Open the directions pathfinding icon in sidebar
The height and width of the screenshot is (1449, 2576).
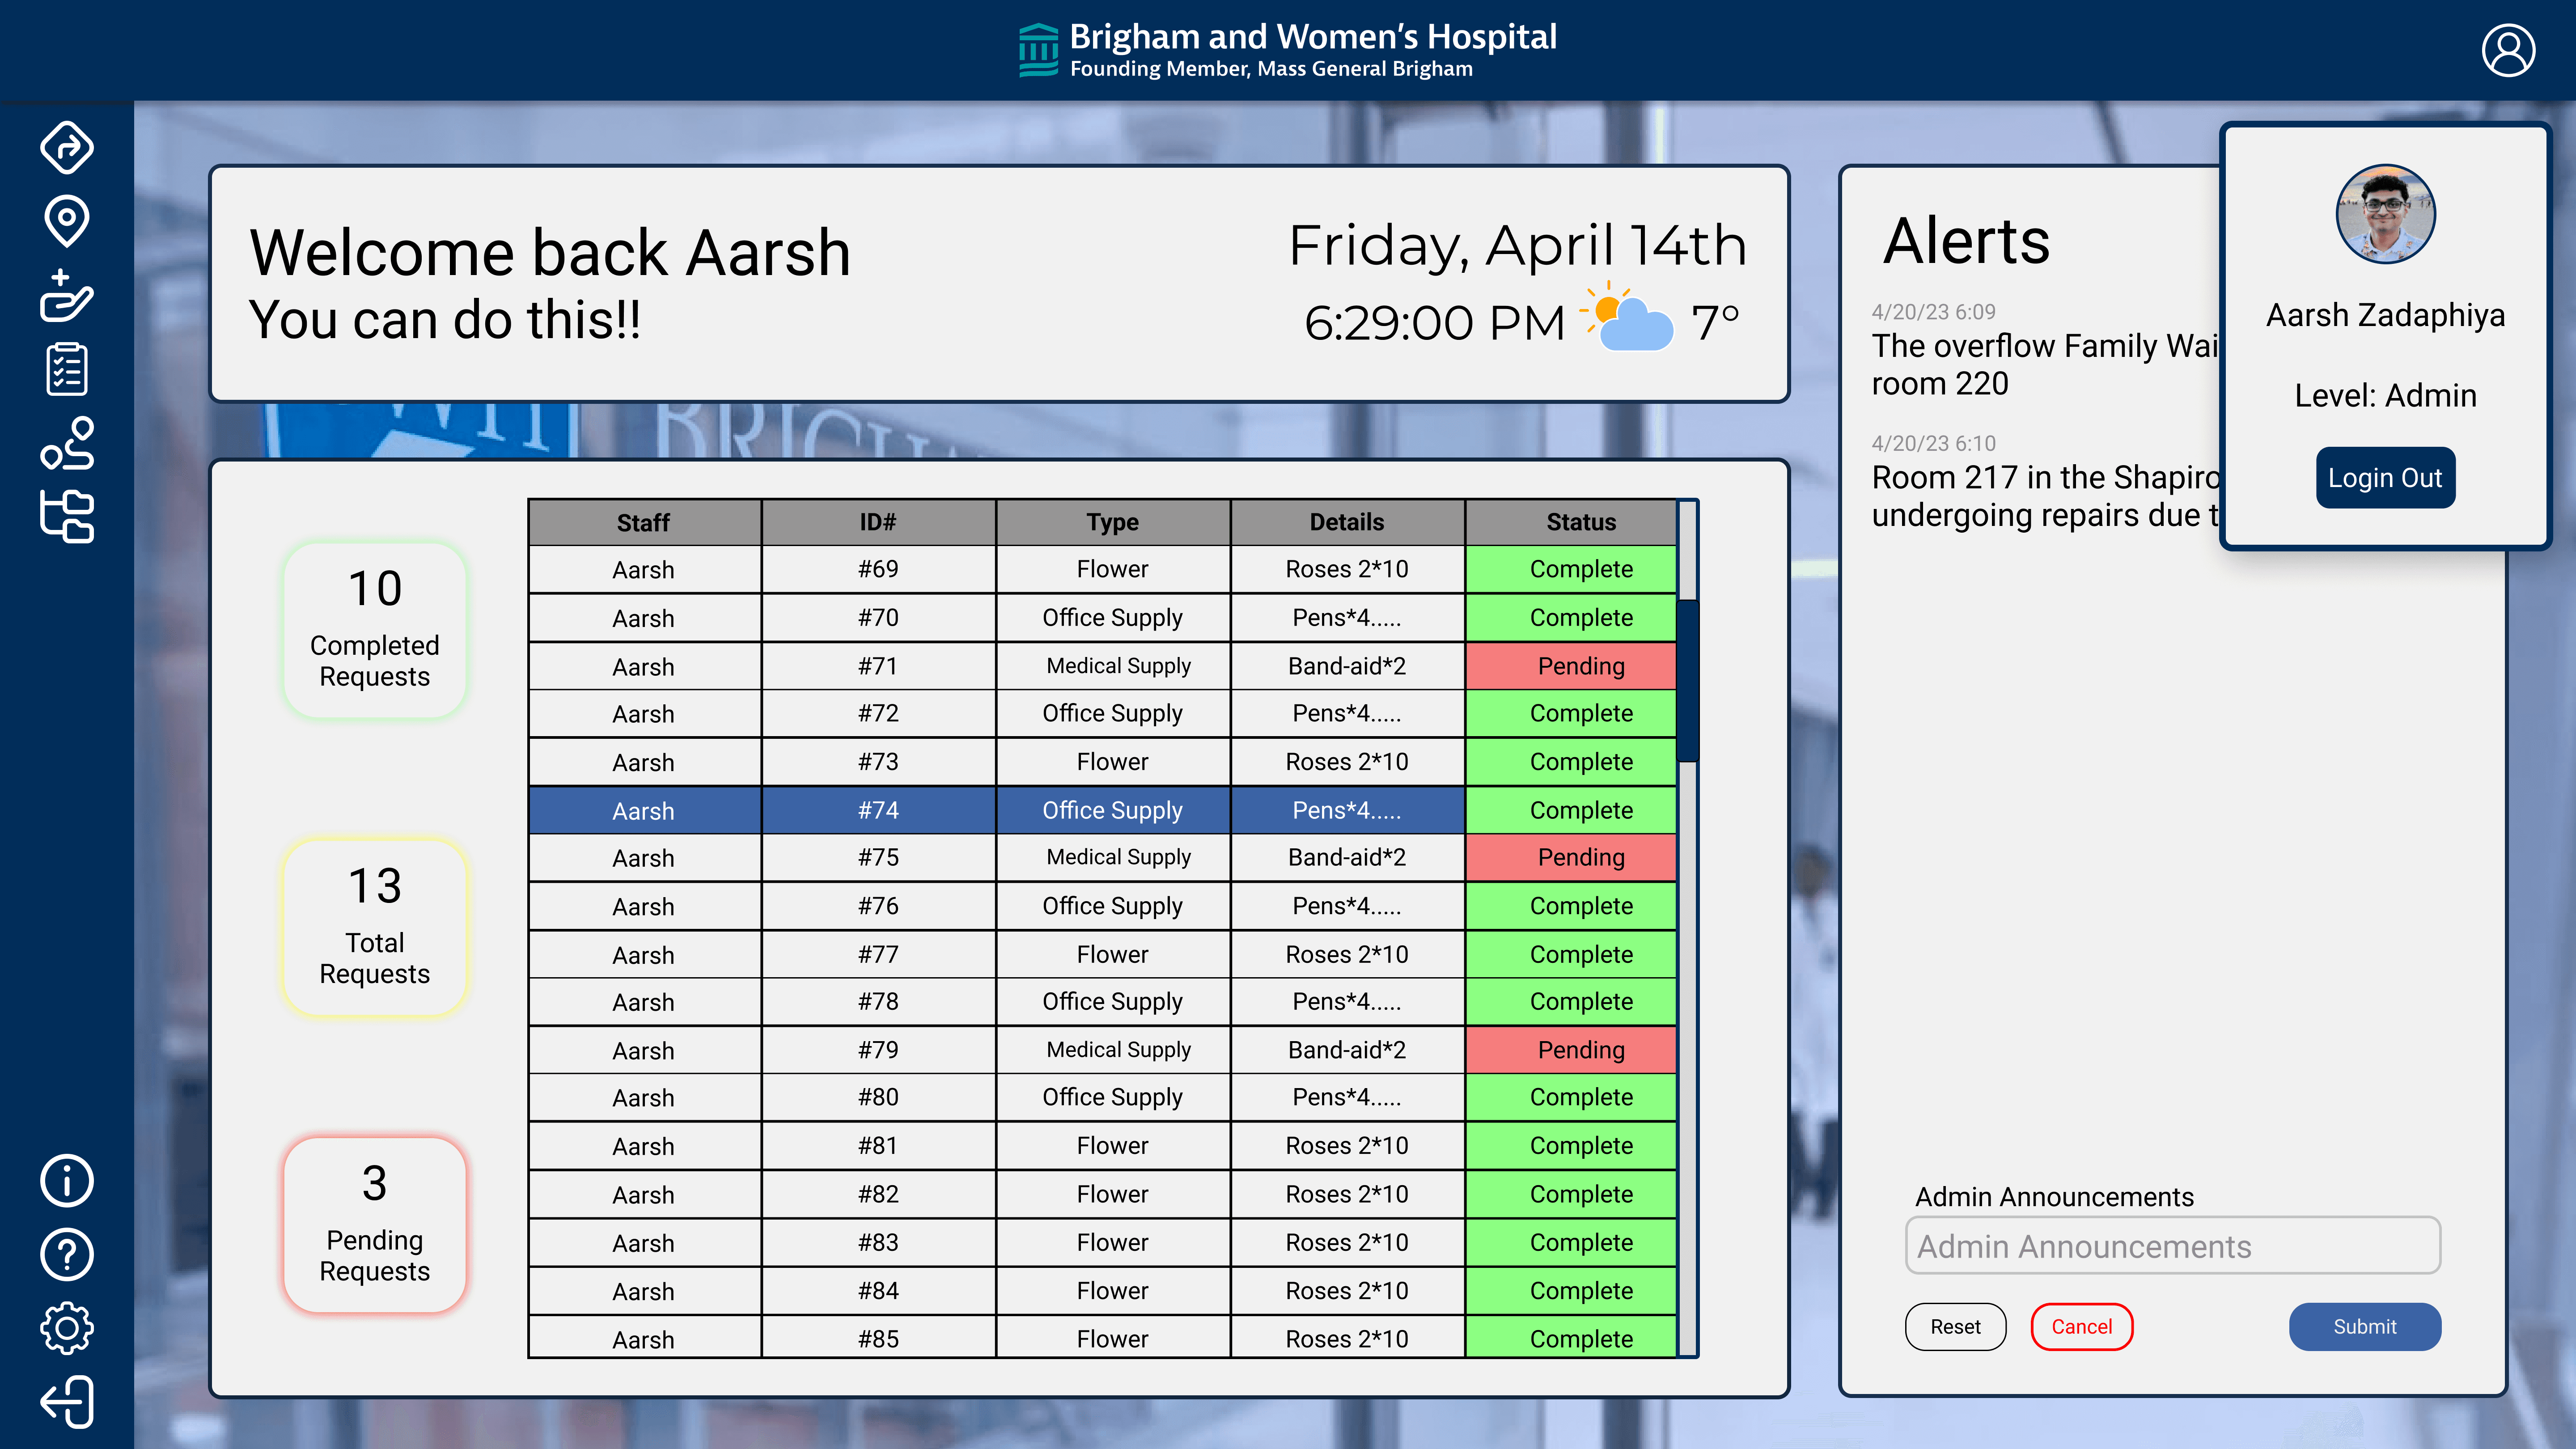click(x=67, y=148)
